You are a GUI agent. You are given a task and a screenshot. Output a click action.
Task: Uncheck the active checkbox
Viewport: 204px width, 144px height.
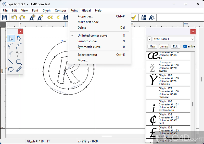185,46
